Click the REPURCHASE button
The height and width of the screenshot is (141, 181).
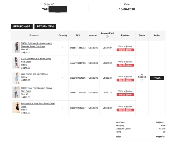pyautogui.click(x=22, y=27)
